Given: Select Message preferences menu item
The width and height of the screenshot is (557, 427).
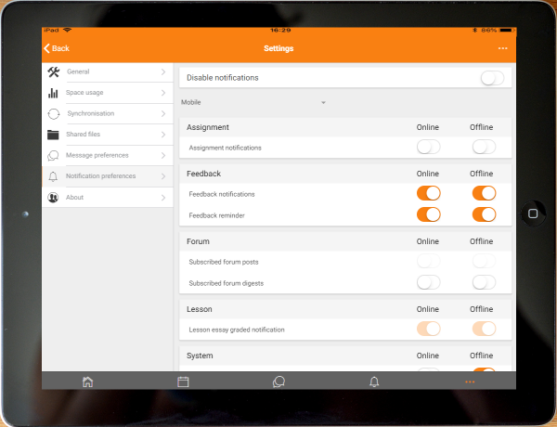Looking at the screenshot, I should click(97, 155).
